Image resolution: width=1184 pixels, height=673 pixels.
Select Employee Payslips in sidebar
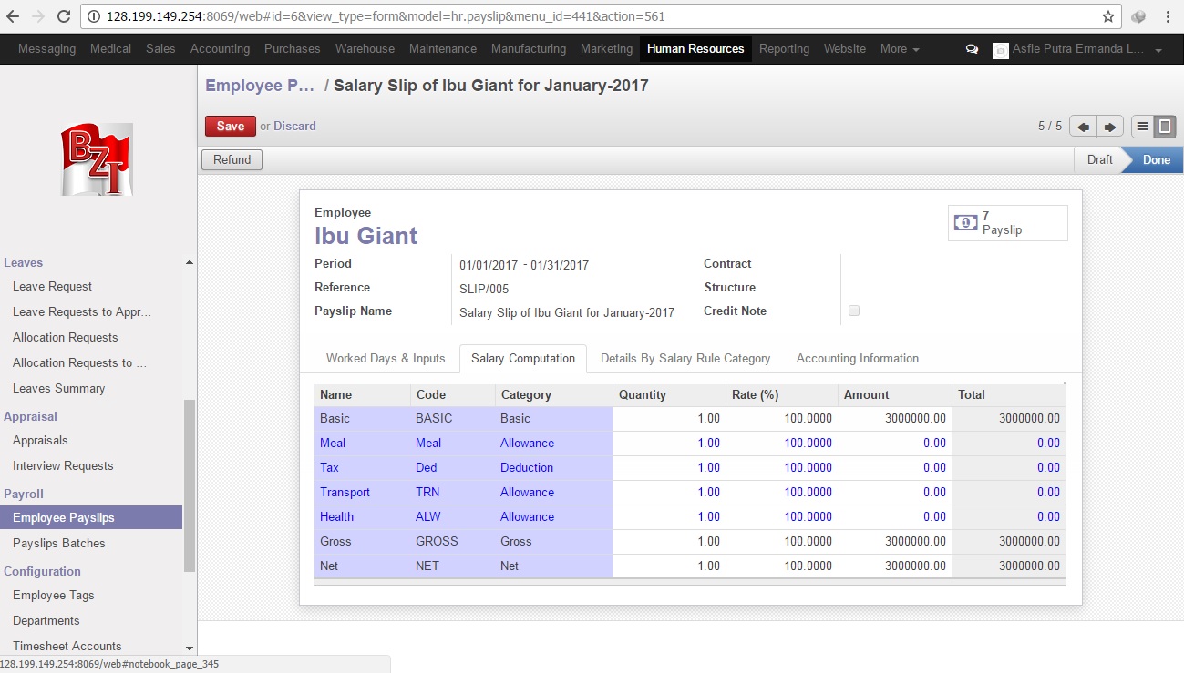91,517
